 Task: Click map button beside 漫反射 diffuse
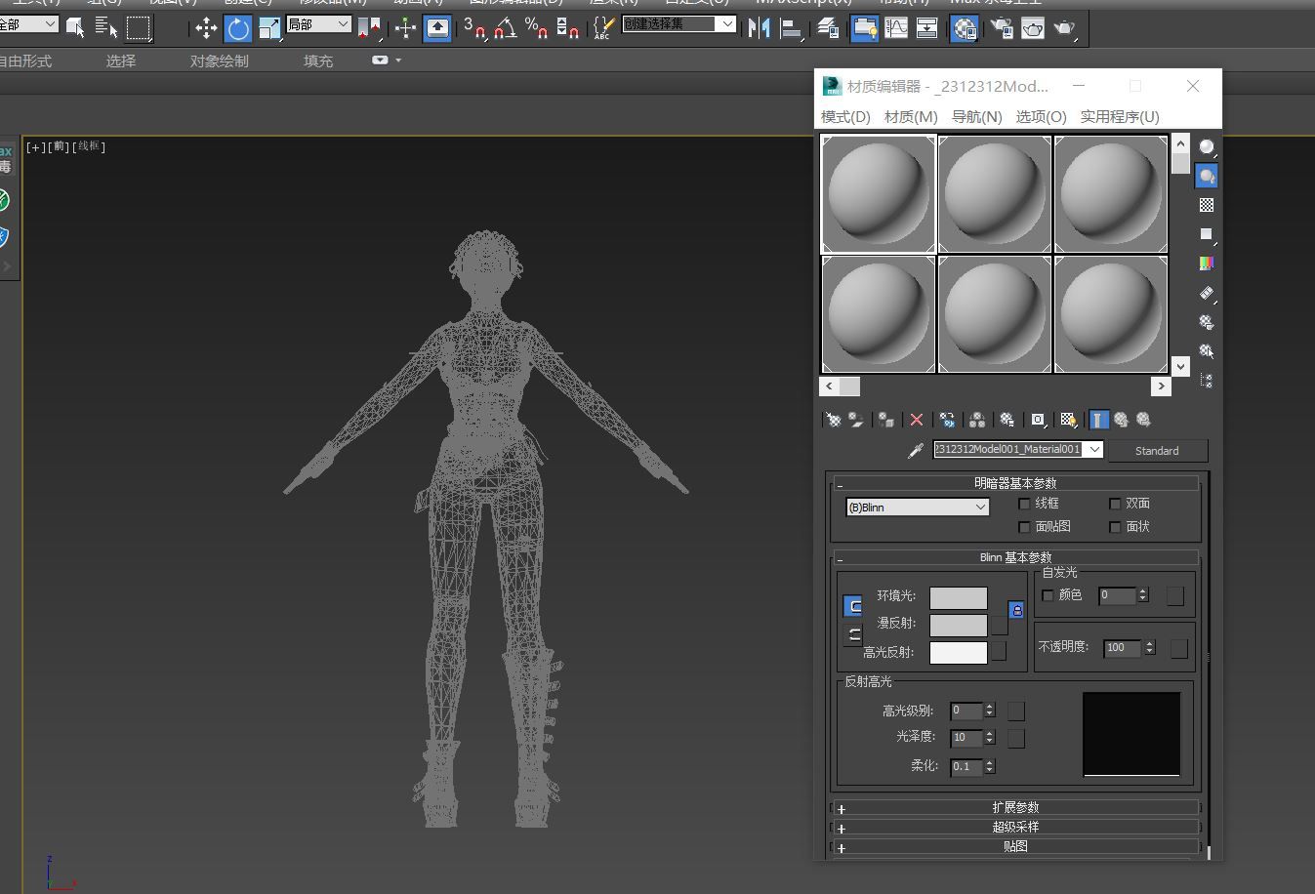[1000, 625]
